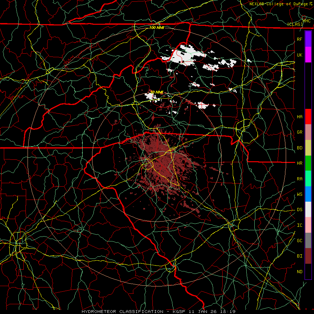Click the 'HHC' product code text
The image size is (314, 314).
click(x=306, y=21)
